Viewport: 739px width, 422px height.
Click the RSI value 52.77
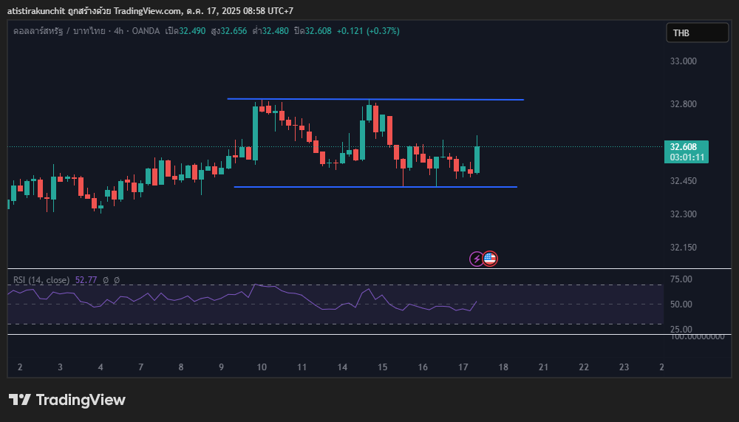[86, 280]
